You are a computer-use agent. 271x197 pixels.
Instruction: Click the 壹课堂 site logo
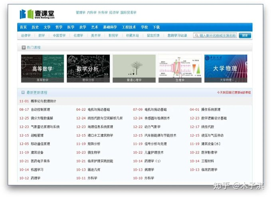coord(37,14)
